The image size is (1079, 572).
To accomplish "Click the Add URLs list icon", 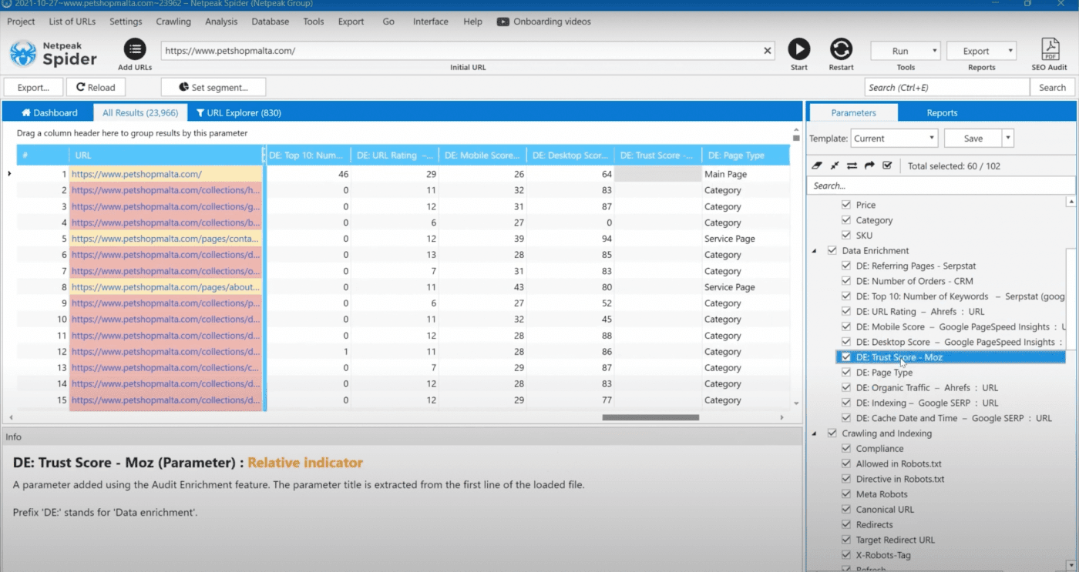I will click(135, 49).
